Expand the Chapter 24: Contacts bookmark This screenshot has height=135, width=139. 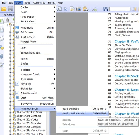10,116
